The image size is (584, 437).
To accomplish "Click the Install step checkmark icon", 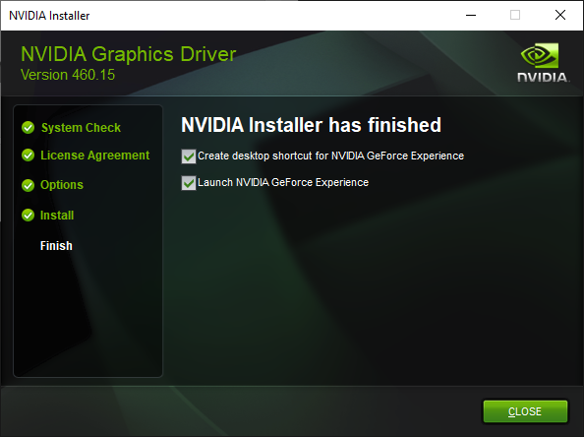I will pos(28,216).
